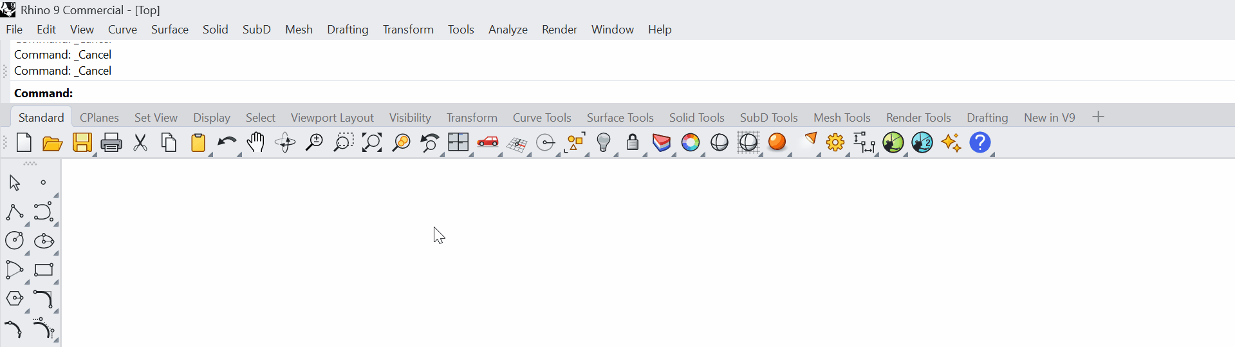Open the Analyze menu
This screenshot has height=347, width=1235.
508,30
